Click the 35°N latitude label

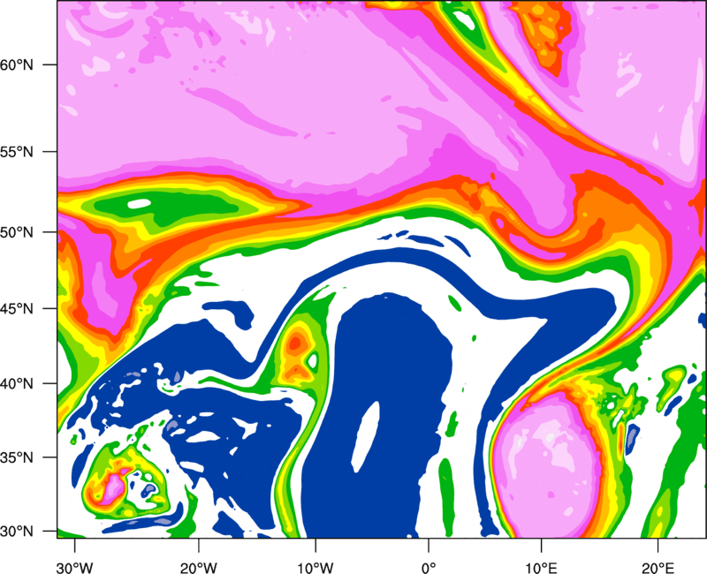click(x=17, y=457)
